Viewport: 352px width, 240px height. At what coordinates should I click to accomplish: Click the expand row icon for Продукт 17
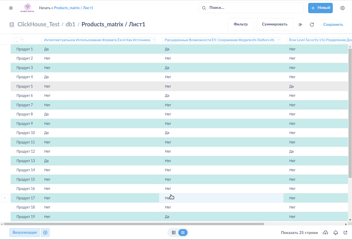pos(5,198)
